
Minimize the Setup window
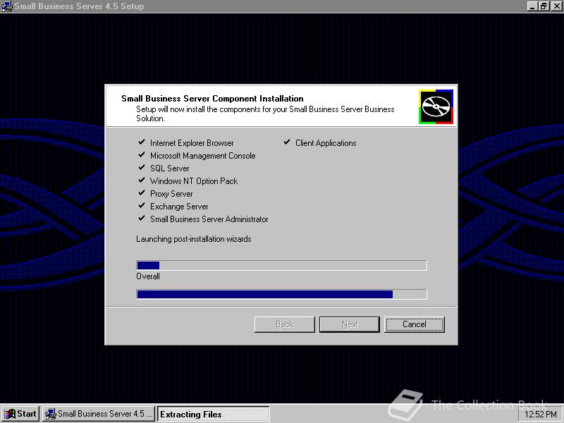tap(533, 6)
